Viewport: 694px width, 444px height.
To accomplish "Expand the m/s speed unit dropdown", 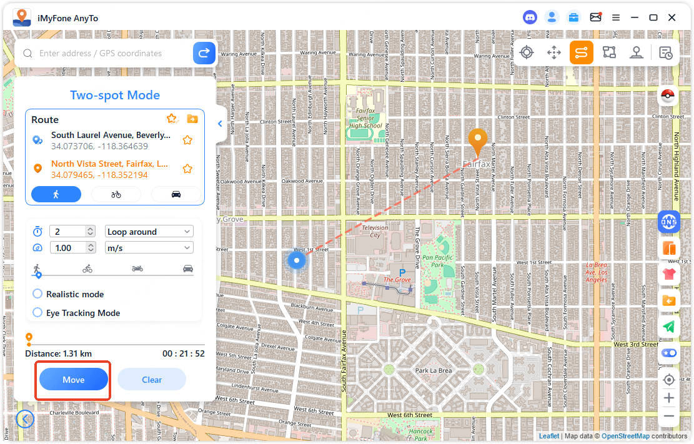I will pyautogui.click(x=149, y=248).
